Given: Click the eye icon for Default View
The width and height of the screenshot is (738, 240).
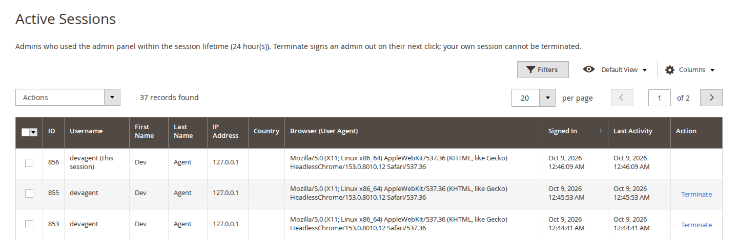Looking at the screenshot, I should click(589, 69).
